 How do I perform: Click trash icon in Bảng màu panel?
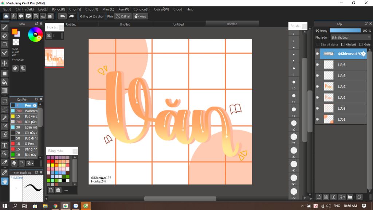tap(58, 190)
